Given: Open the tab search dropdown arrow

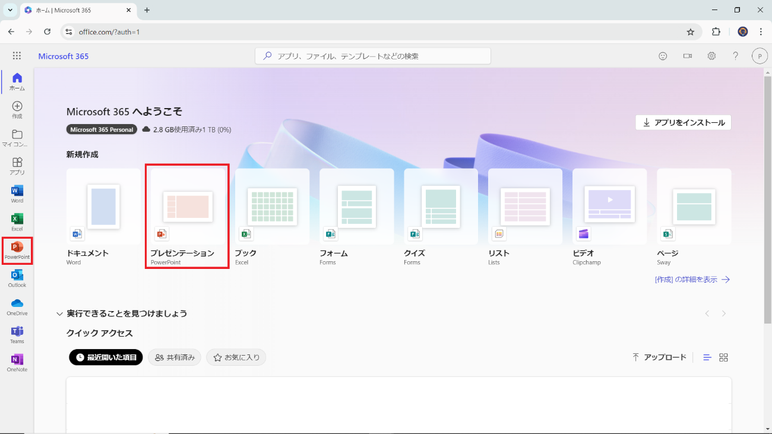Looking at the screenshot, I should (x=10, y=10).
